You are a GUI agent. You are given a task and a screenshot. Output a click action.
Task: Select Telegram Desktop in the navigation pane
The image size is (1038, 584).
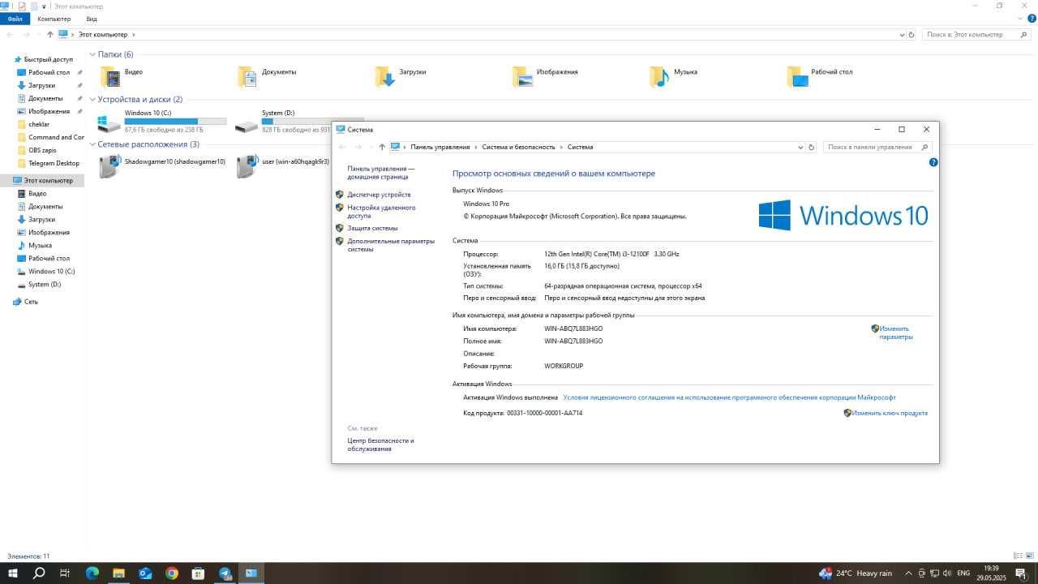(54, 163)
